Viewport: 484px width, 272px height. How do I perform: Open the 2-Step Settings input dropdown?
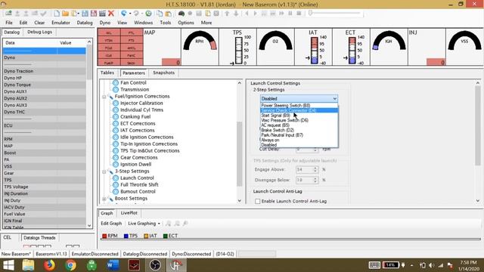(299, 98)
